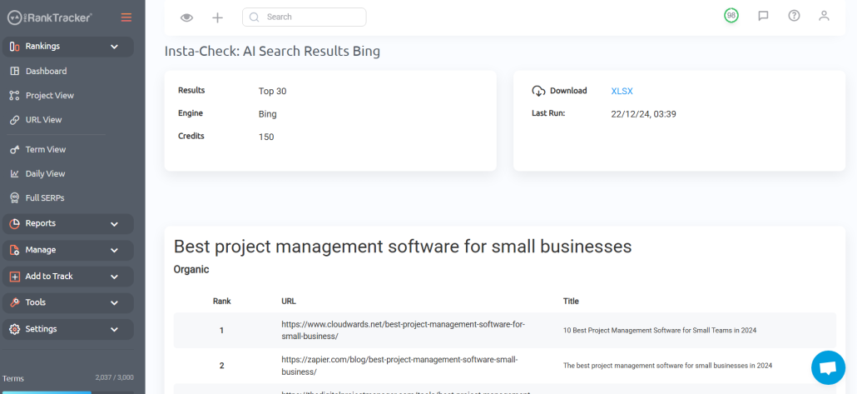This screenshot has height=394, width=857.
Task: Click the Daily View chart icon
Action: (x=15, y=173)
